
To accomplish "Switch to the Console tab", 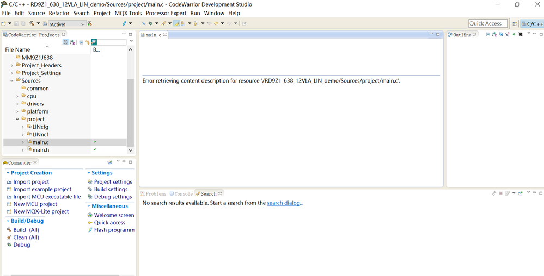I will pos(181,193).
